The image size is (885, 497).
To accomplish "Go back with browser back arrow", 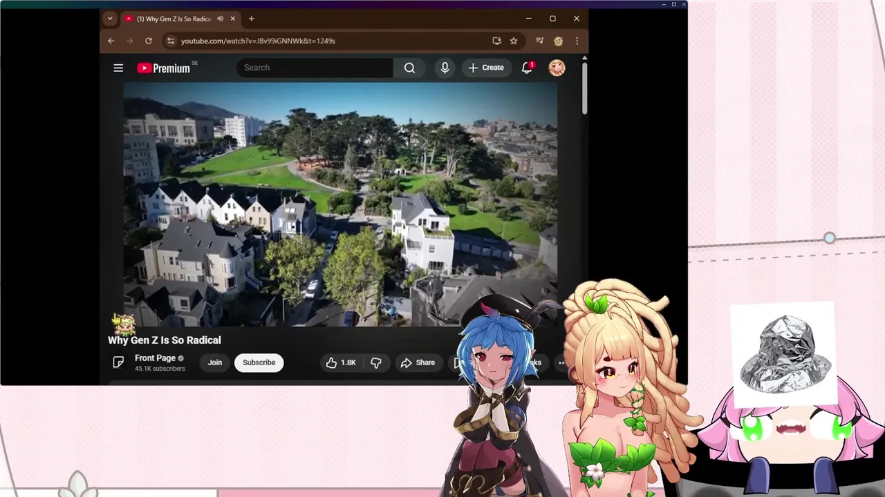I will (111, 41).
